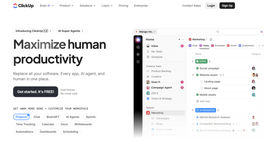Open the home icon in the black sidebar

tap(138, 40)
